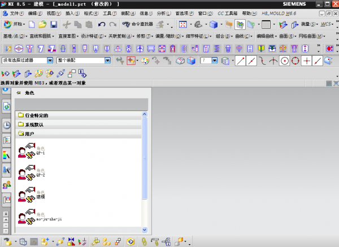Open the 文件 menu

tap(16, 14)
